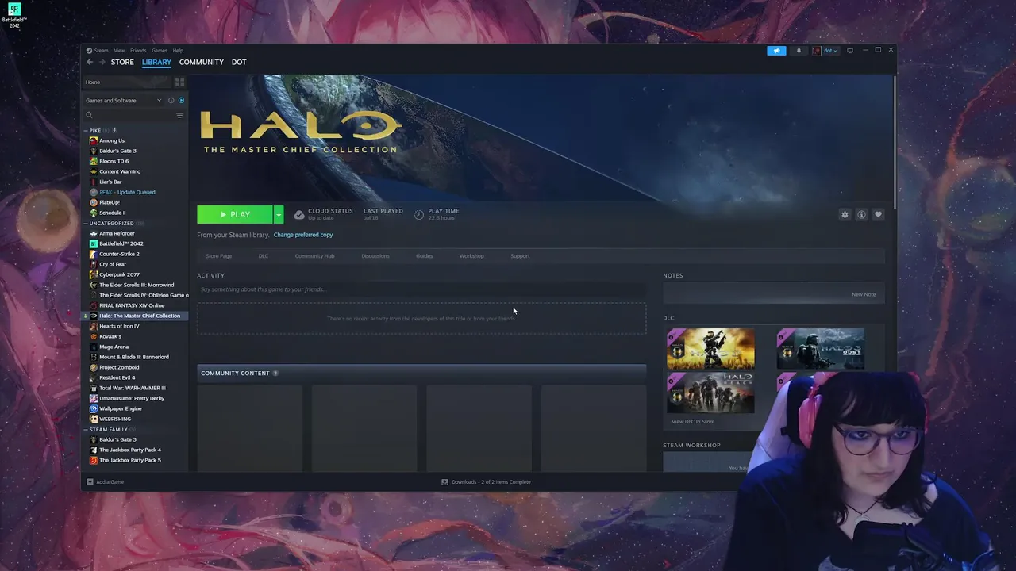Open the Support link
Image resolution: width=1016 pixels, height=571 pixels.
pos(520,256)
